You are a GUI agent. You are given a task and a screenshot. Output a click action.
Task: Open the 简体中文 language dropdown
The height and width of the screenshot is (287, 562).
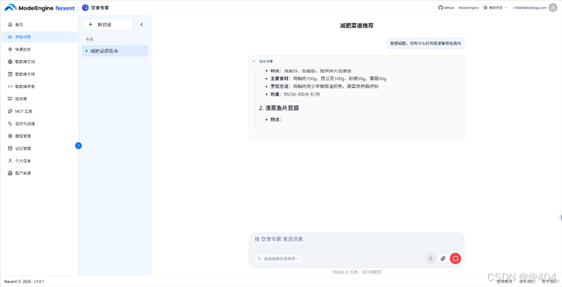coord(495,8)
